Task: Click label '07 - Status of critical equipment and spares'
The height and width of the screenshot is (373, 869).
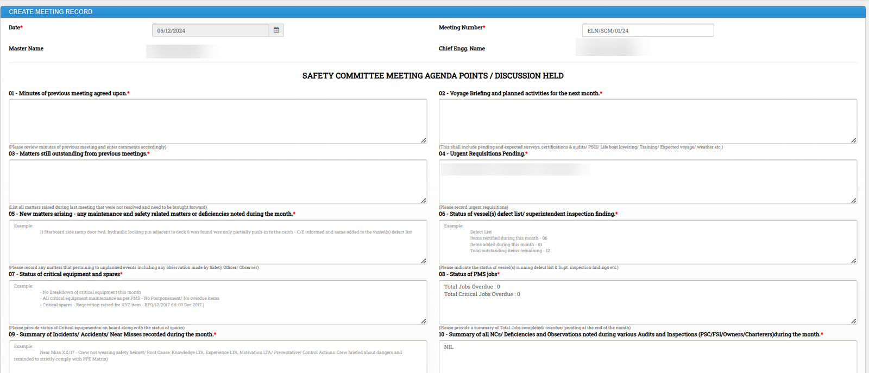Action: pos(65,274)
